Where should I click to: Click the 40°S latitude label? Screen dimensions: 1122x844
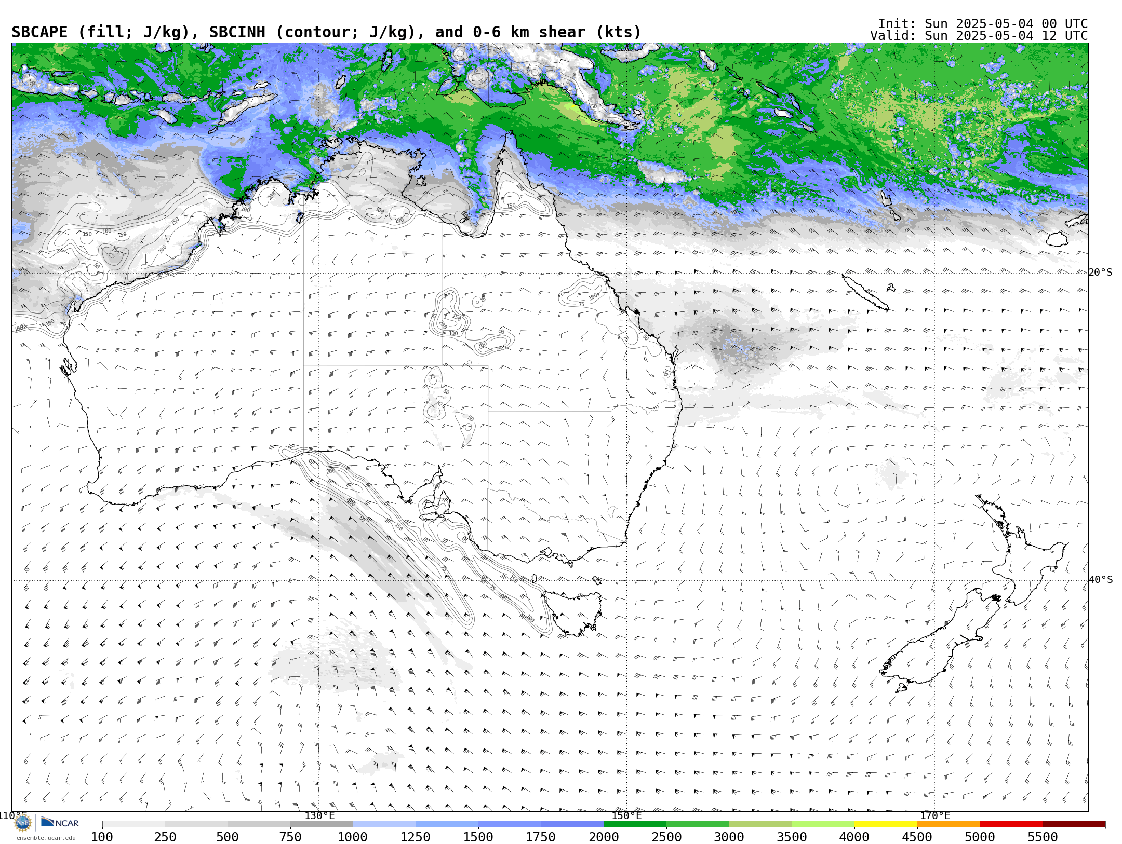click(1101, 580)
